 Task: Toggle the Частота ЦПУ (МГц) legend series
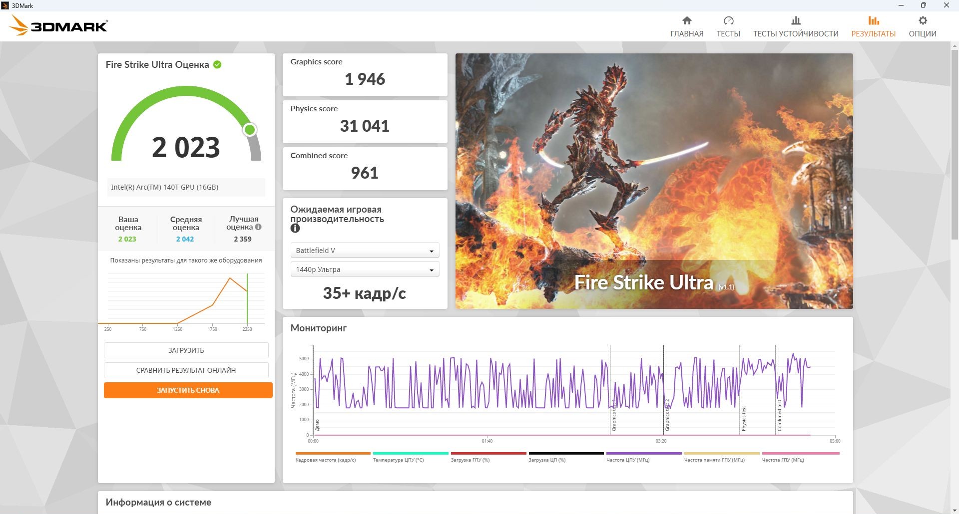click(644, 457)
